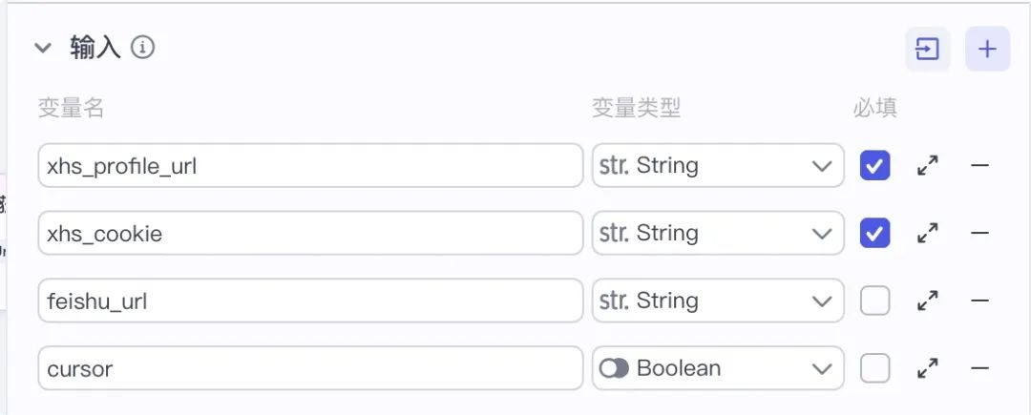
Task: Expand the cursor row editor
Action: pyautogui.click(x=927, y=368)
